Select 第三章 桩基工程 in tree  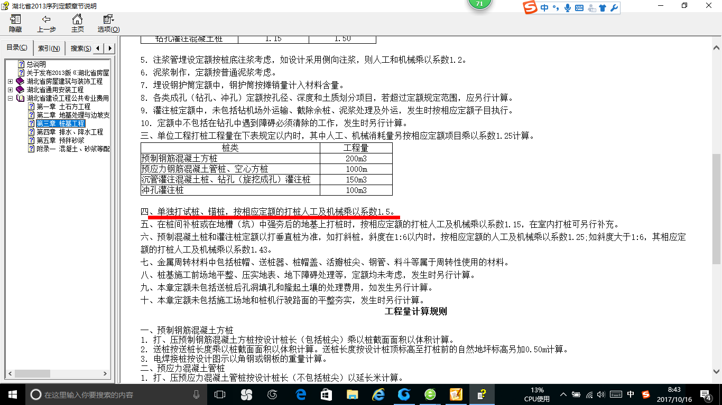coord(60,123)
